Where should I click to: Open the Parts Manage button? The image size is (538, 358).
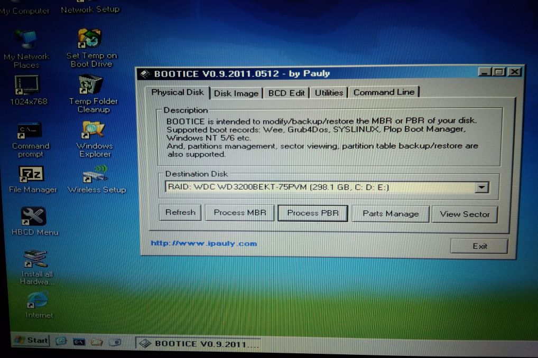point(391,214)
